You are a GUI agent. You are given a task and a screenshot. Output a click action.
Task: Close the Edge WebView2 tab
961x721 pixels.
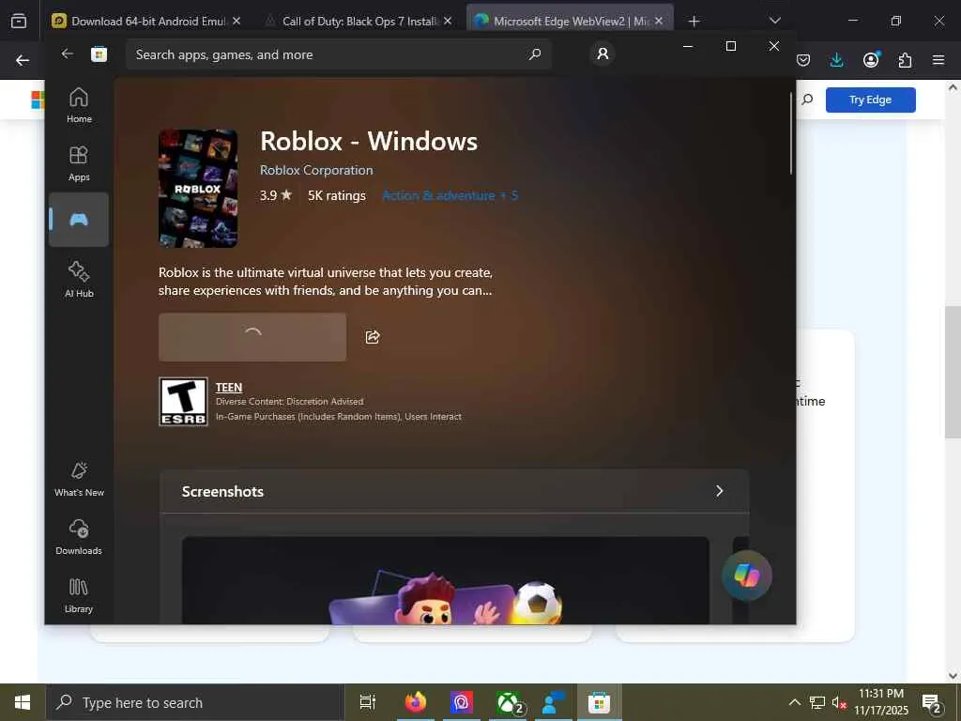coord(659,21)
